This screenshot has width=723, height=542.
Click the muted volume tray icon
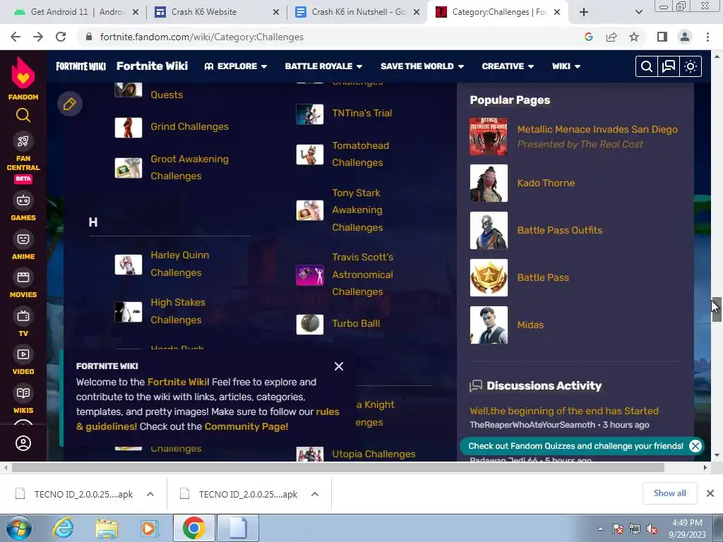[652, 529]
